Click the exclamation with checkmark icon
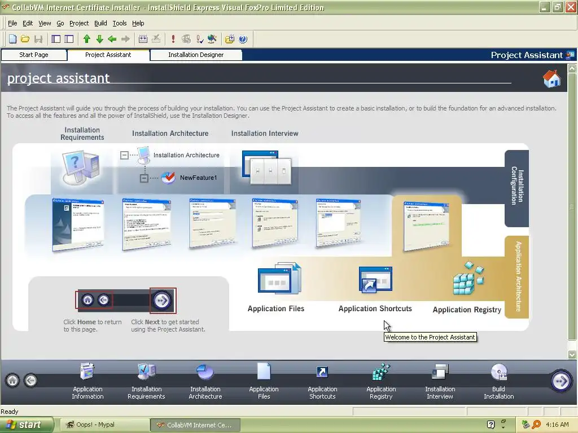 199,39
